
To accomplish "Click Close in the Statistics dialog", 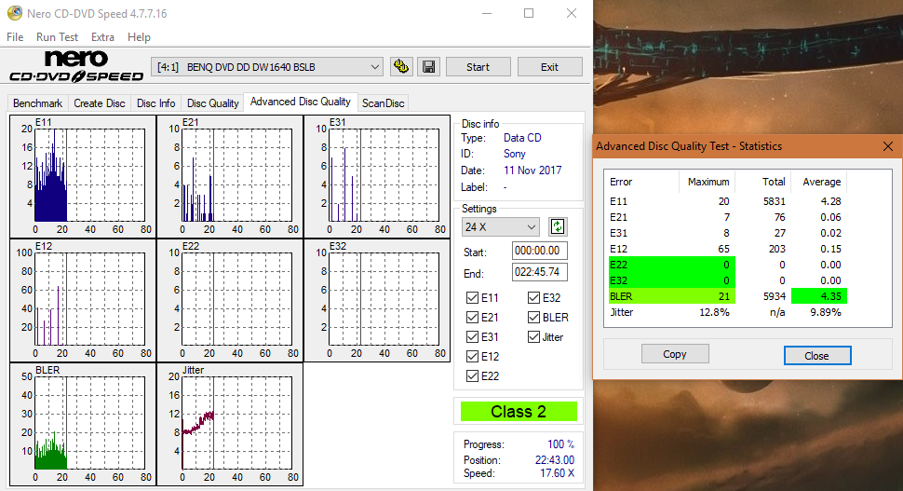I will pyautogui.click(x=817, y=356).
